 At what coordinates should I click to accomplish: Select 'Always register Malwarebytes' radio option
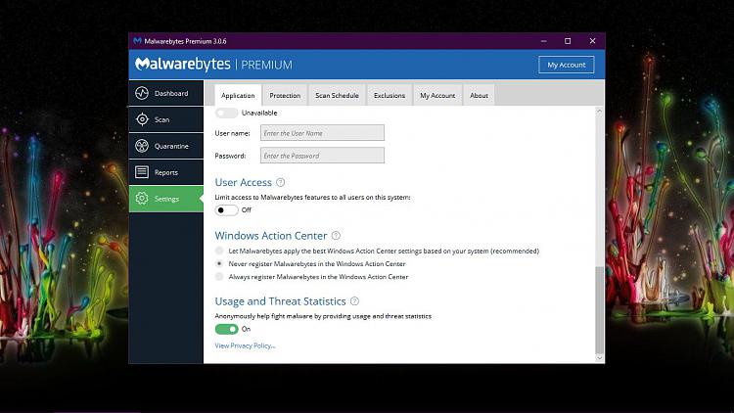coord(219,277)
